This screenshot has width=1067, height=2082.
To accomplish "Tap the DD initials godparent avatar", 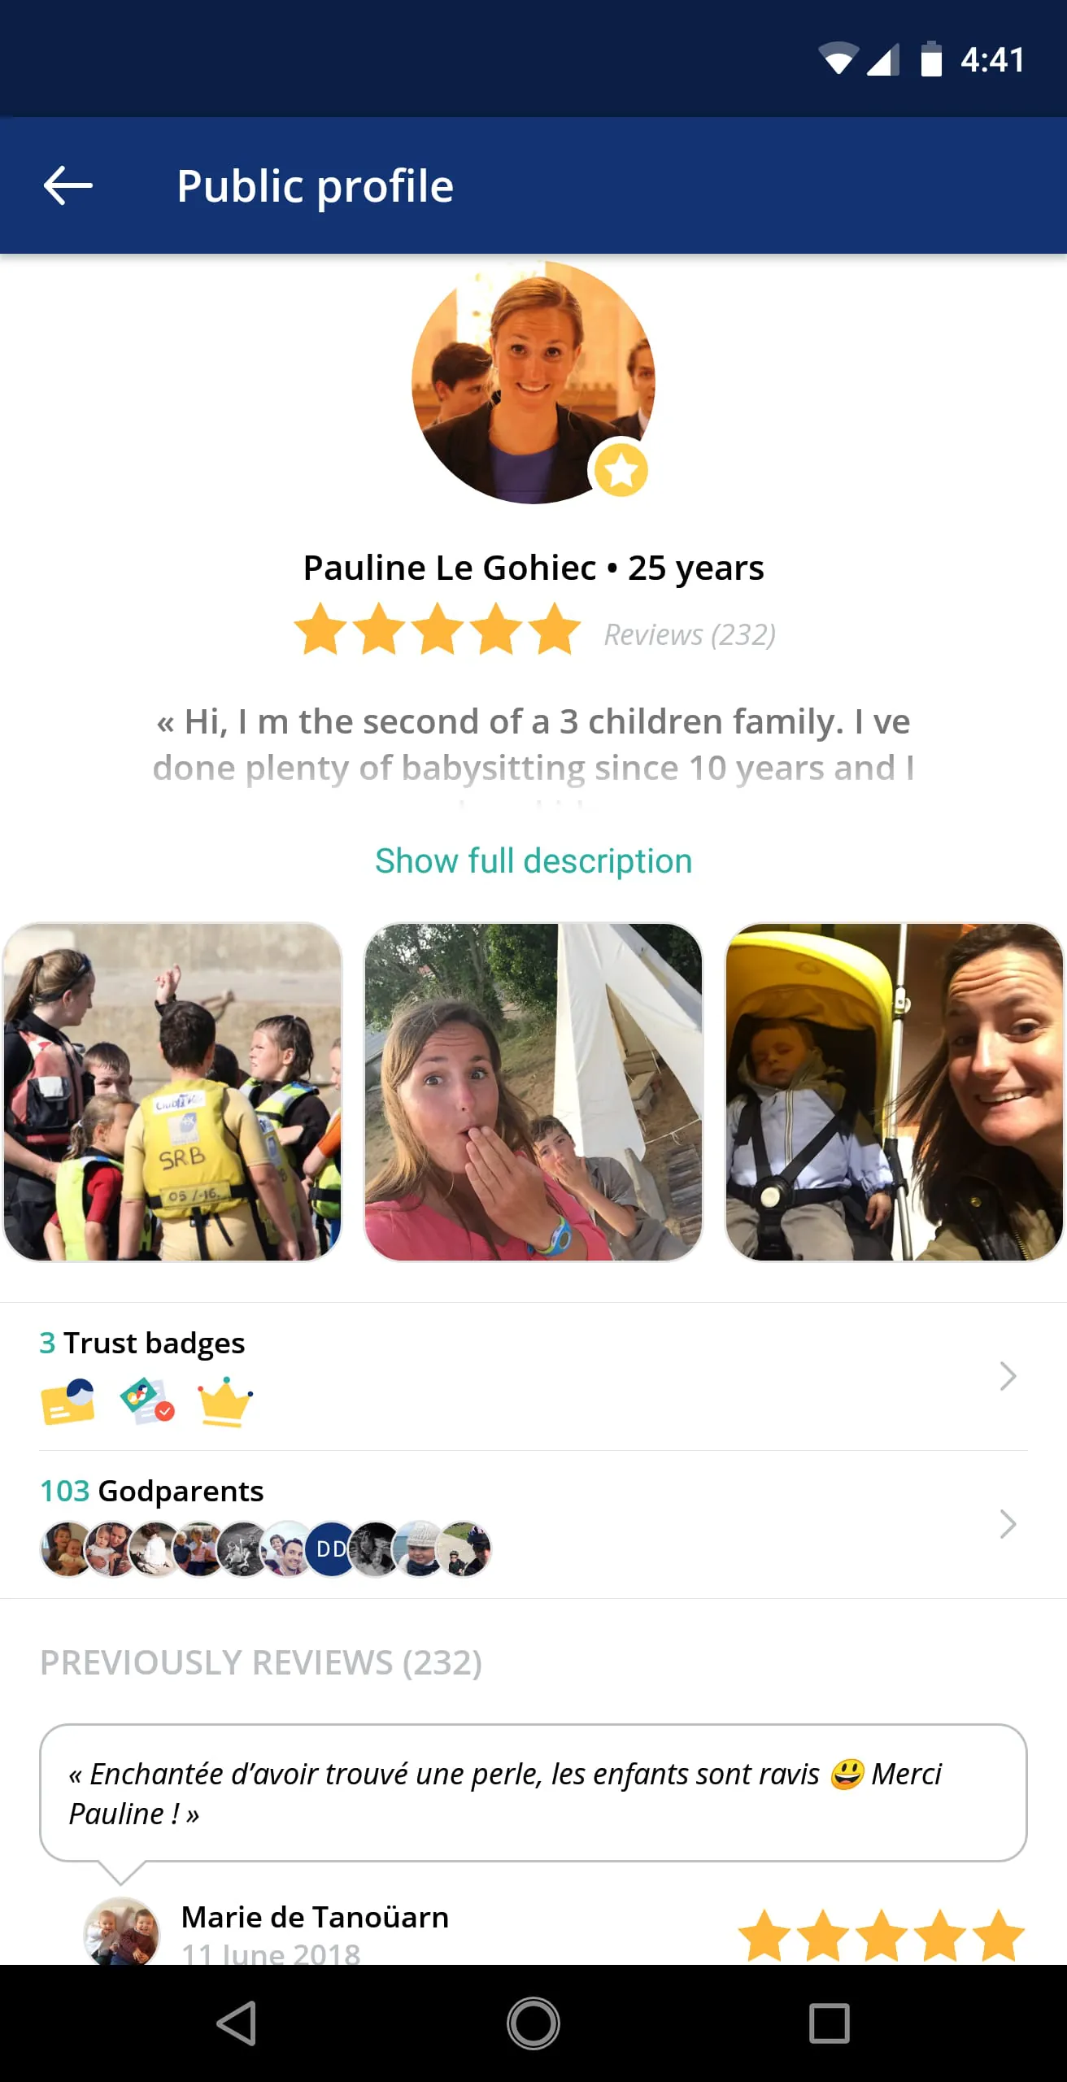I will [330, 1548].
